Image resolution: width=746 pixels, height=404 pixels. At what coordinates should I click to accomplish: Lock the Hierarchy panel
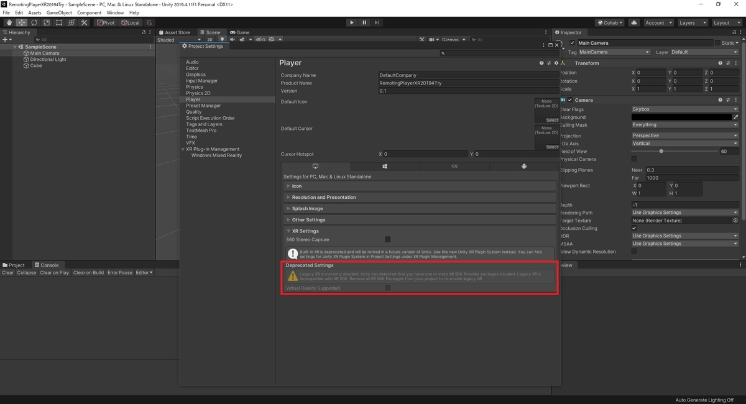(x=144, y=32)
